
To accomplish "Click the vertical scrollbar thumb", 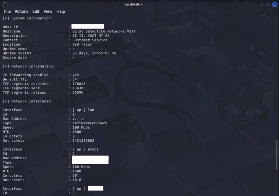I will coord(276,155).
